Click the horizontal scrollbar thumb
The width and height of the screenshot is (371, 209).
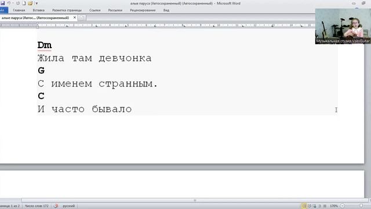click(x=195, y=200)
